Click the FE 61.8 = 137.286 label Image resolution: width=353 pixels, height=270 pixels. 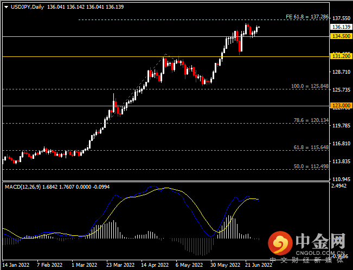coord(307,17)
